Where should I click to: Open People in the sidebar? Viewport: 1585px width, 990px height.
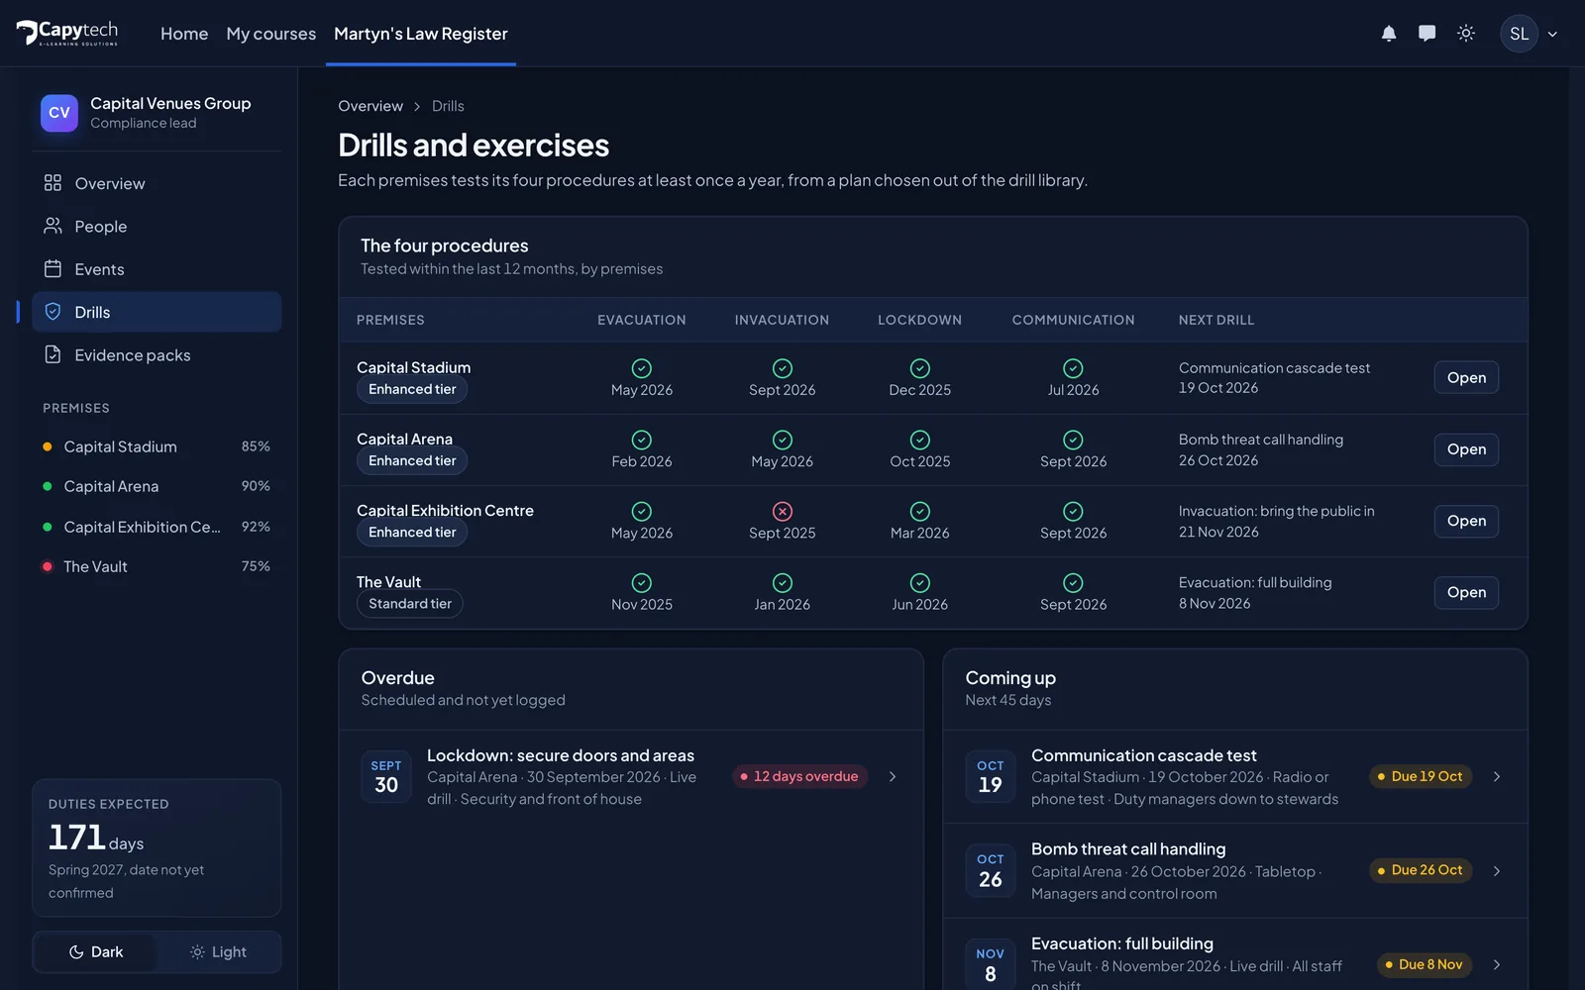[x=157, y=227]
